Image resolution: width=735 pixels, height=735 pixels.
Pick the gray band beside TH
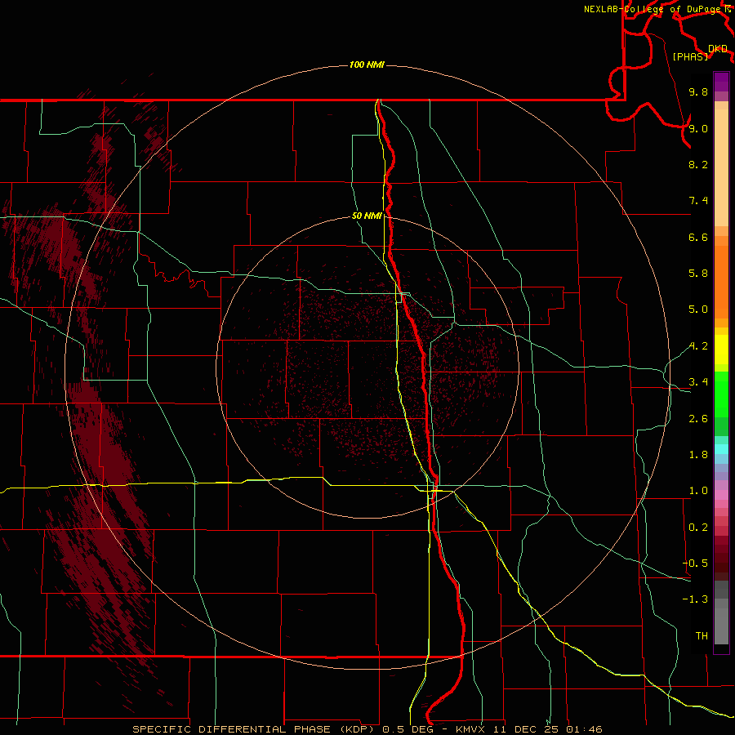[721, 626]
